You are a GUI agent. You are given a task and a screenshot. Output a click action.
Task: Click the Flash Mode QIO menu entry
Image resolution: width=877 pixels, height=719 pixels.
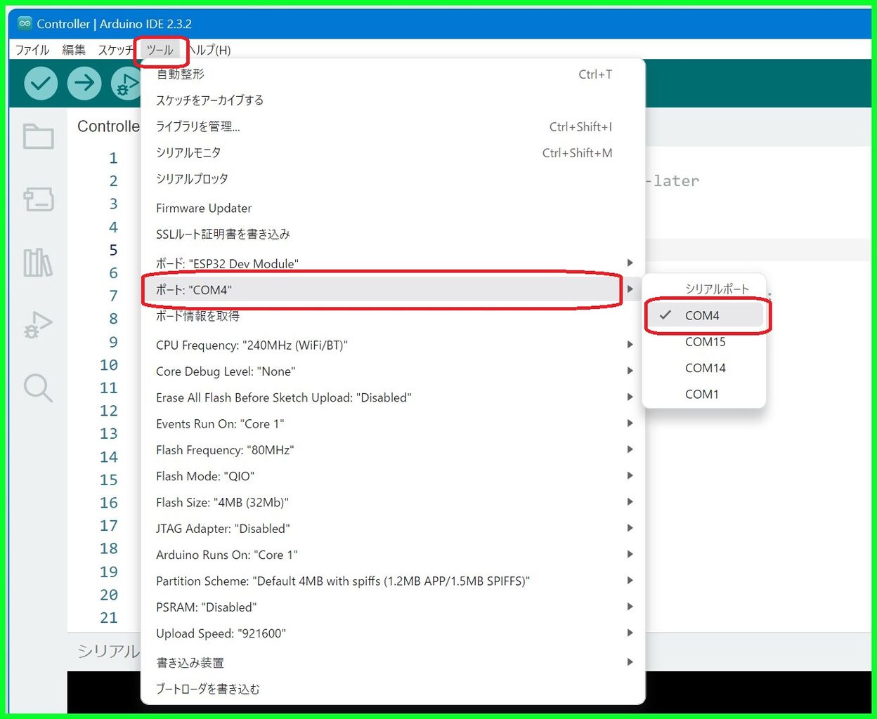click(204, 475)
